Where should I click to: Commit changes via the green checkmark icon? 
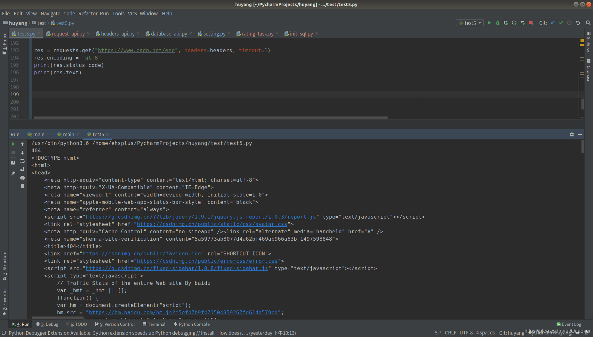click(561, 23)
